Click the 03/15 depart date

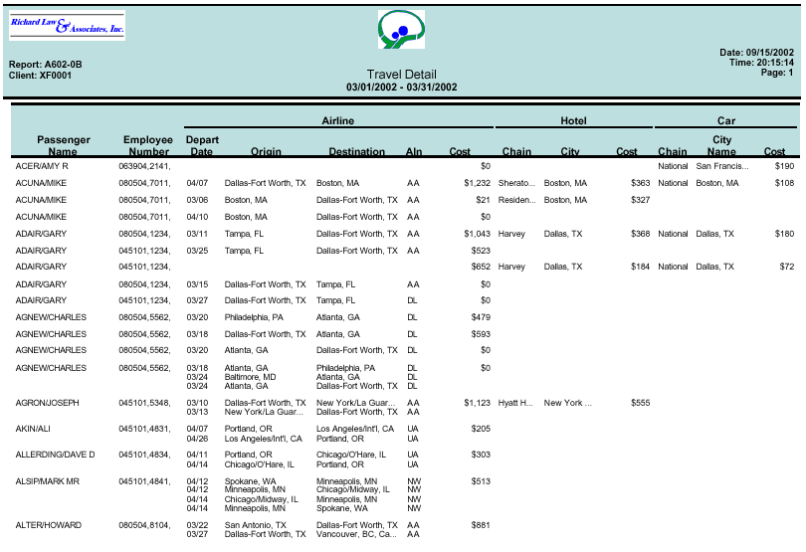coord(197,284)
